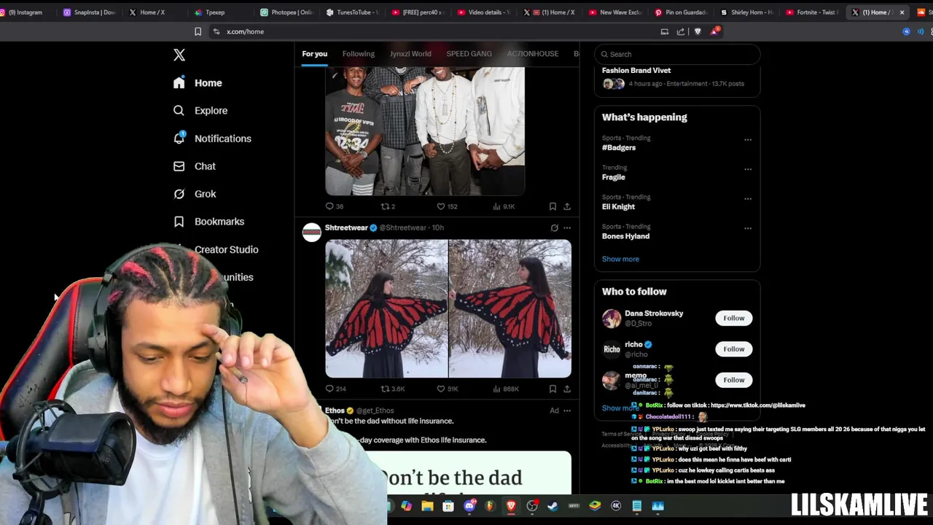Click the X search box
933x525 pixels.
[x=677, y=54]
